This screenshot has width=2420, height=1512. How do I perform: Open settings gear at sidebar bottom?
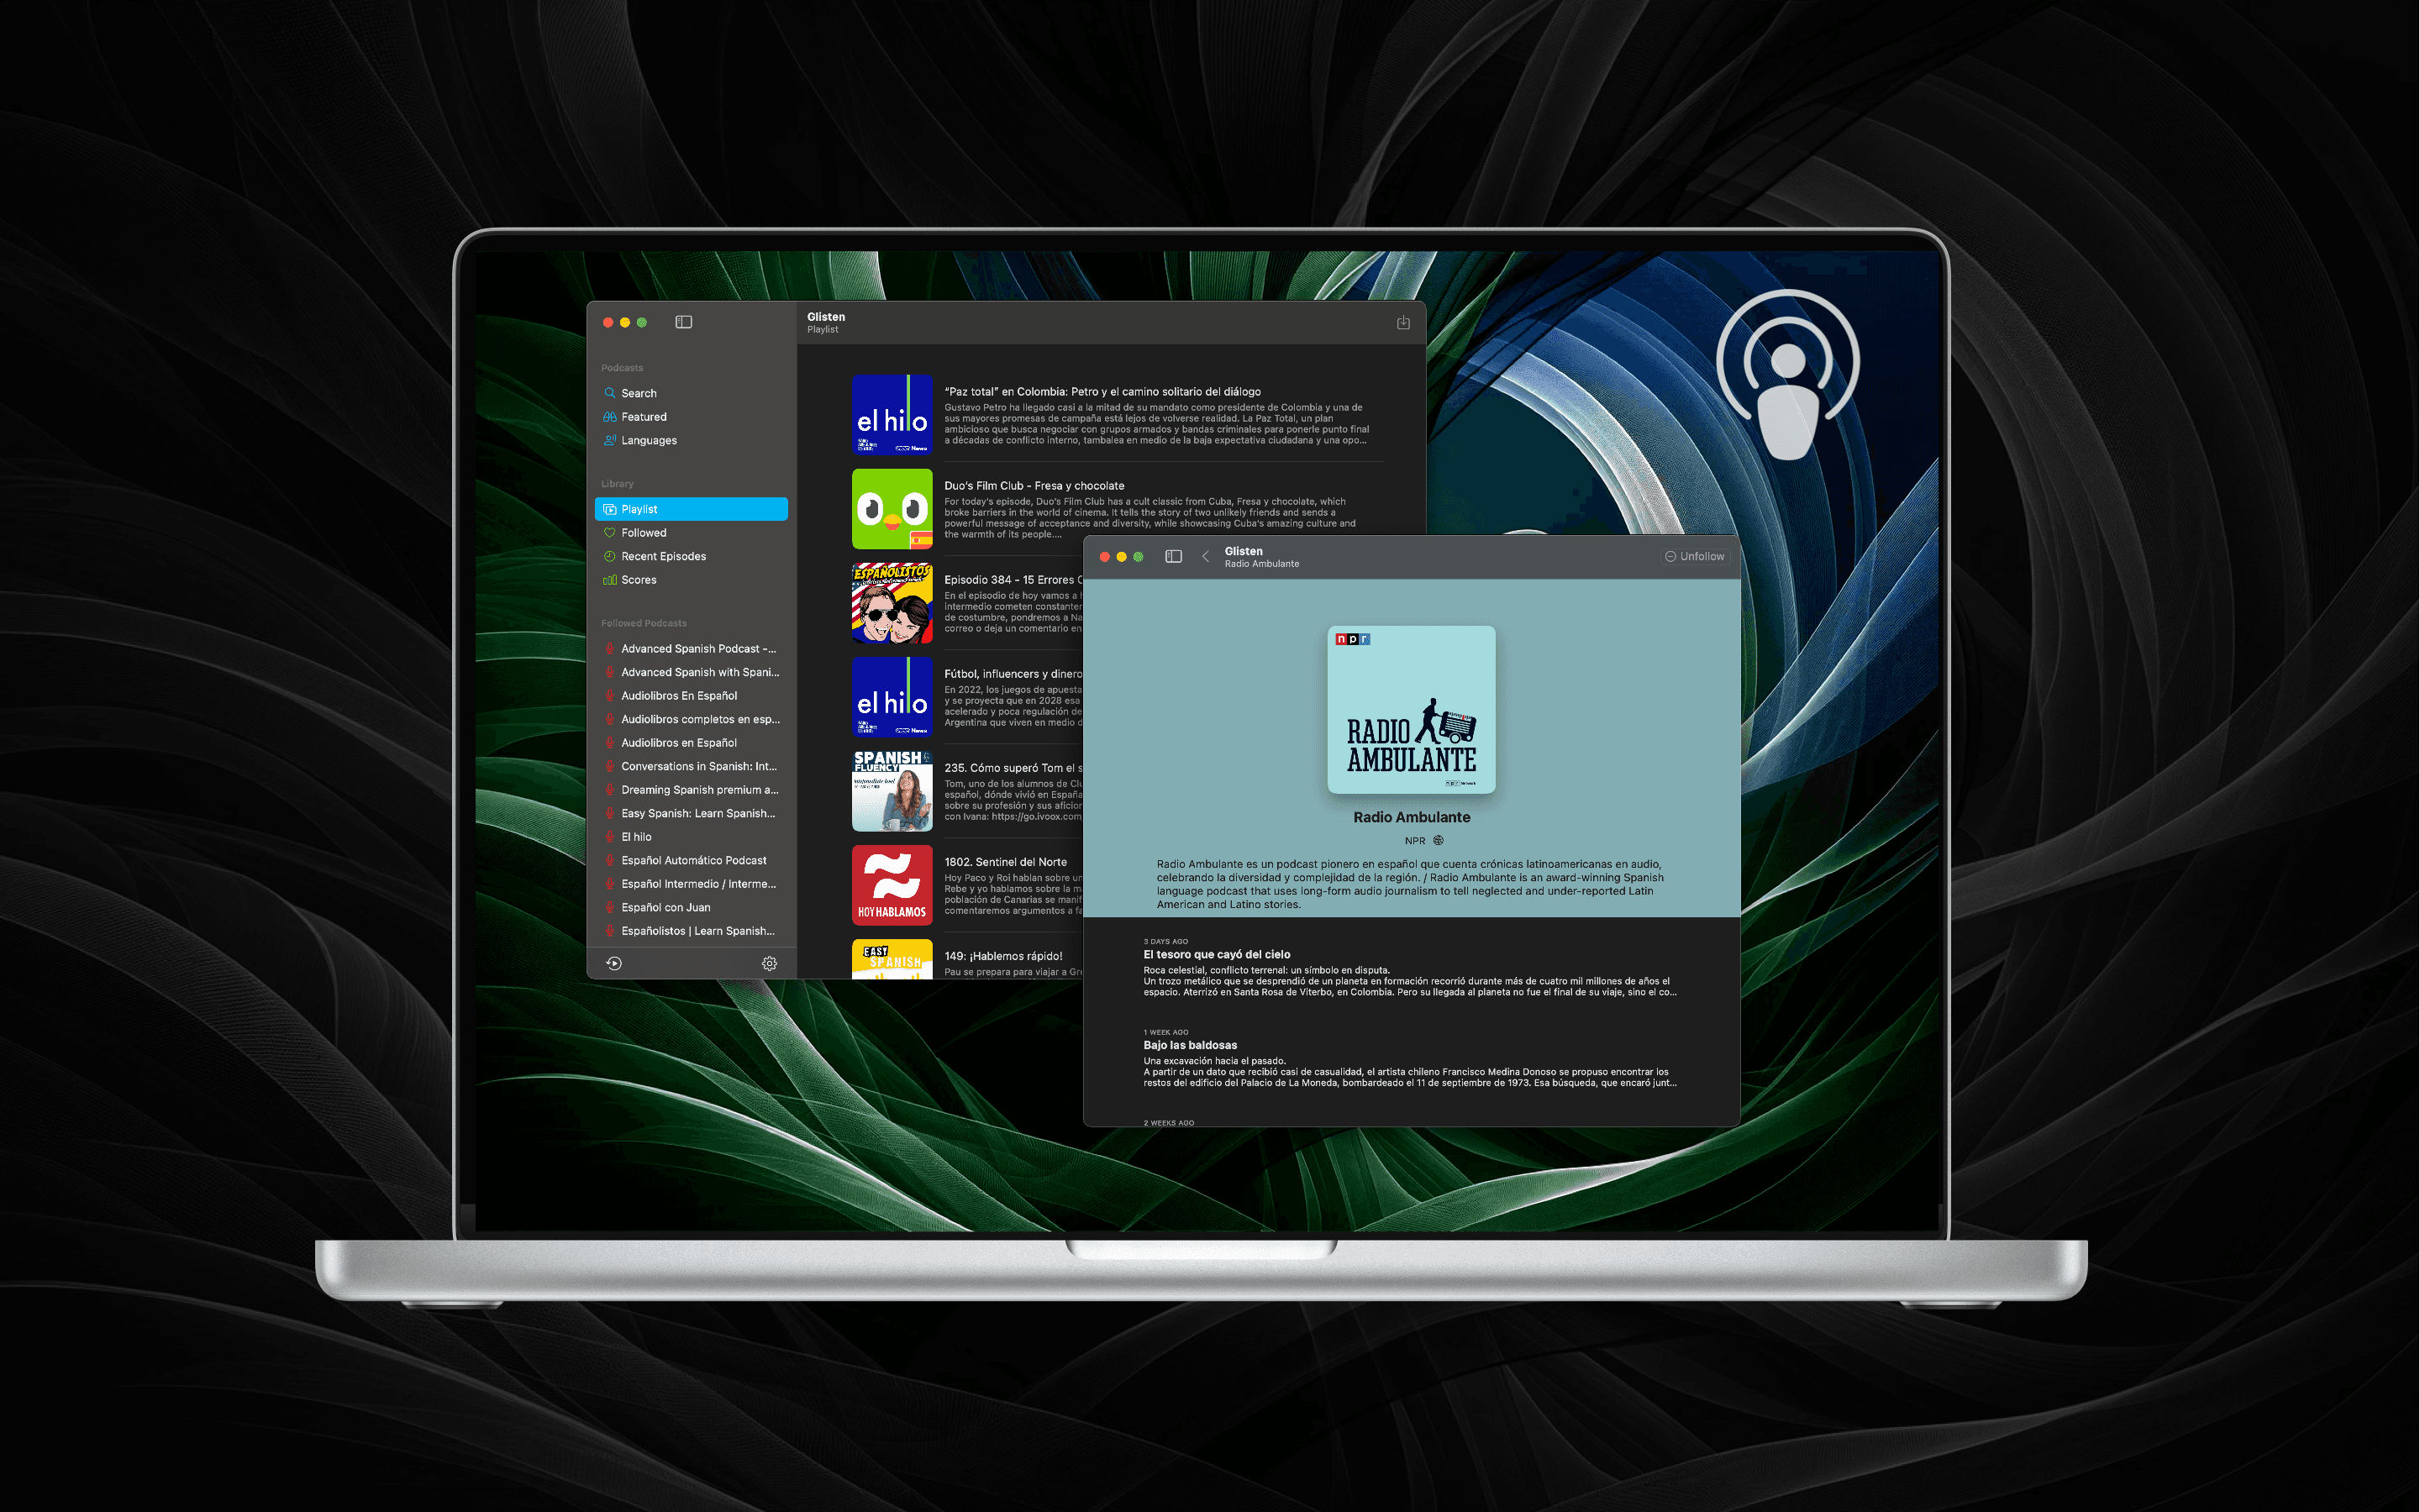click(769, 963)
